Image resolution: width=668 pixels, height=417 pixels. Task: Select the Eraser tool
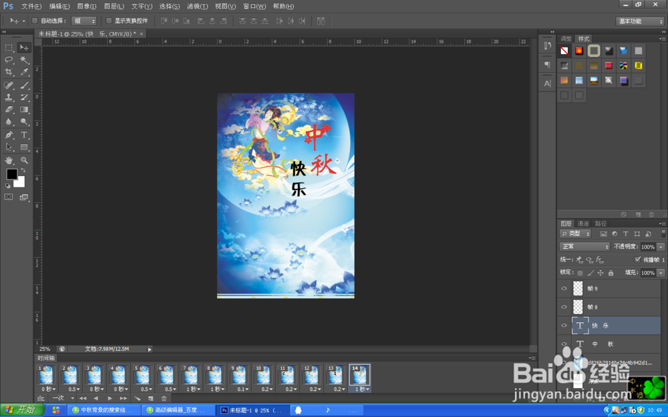pyautogui.click(x=9, y=109)
